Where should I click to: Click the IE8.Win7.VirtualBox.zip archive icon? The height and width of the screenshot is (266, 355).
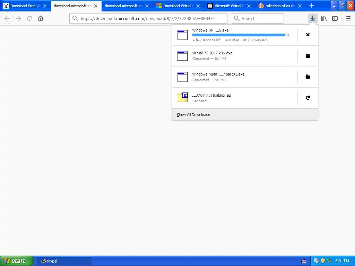pyautogui.click(x=182, y=97)
